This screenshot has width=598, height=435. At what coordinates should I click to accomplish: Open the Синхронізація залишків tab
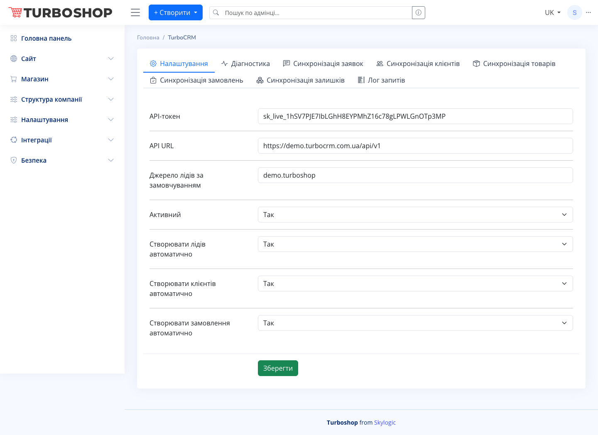[x=301, y=80]
